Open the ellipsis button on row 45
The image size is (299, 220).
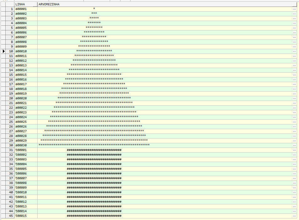(294, 216)
